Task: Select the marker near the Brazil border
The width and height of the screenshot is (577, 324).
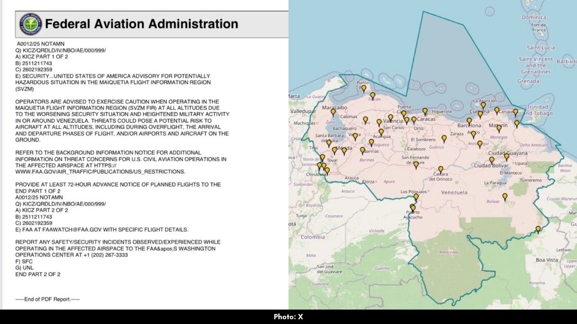Action: 539,229
